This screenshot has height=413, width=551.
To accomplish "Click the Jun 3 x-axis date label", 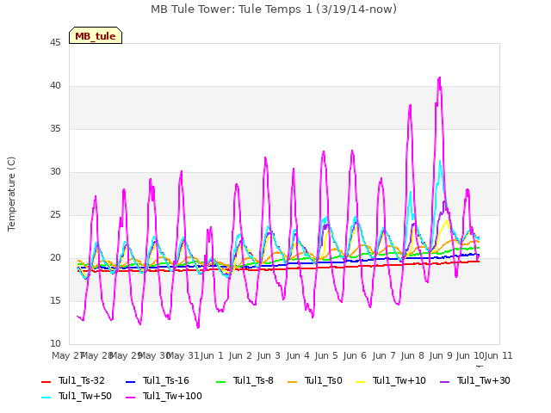I will (269, 355).
